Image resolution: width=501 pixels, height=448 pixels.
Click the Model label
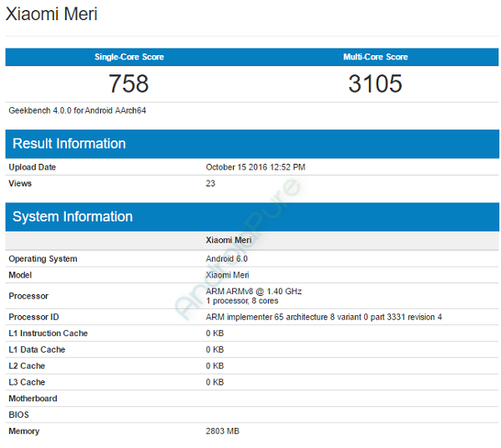coord(20,275)
